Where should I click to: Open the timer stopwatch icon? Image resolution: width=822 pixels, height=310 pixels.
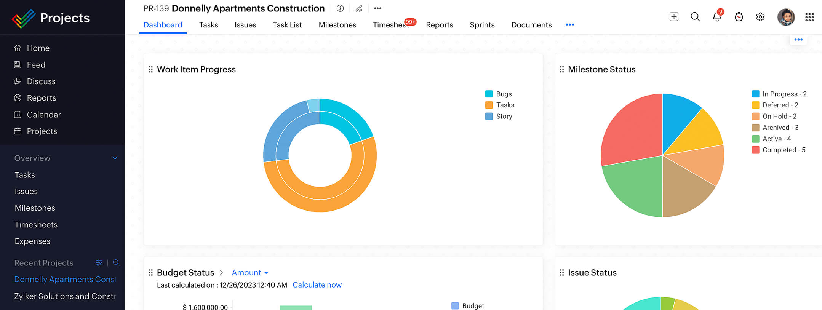(739, 17)
